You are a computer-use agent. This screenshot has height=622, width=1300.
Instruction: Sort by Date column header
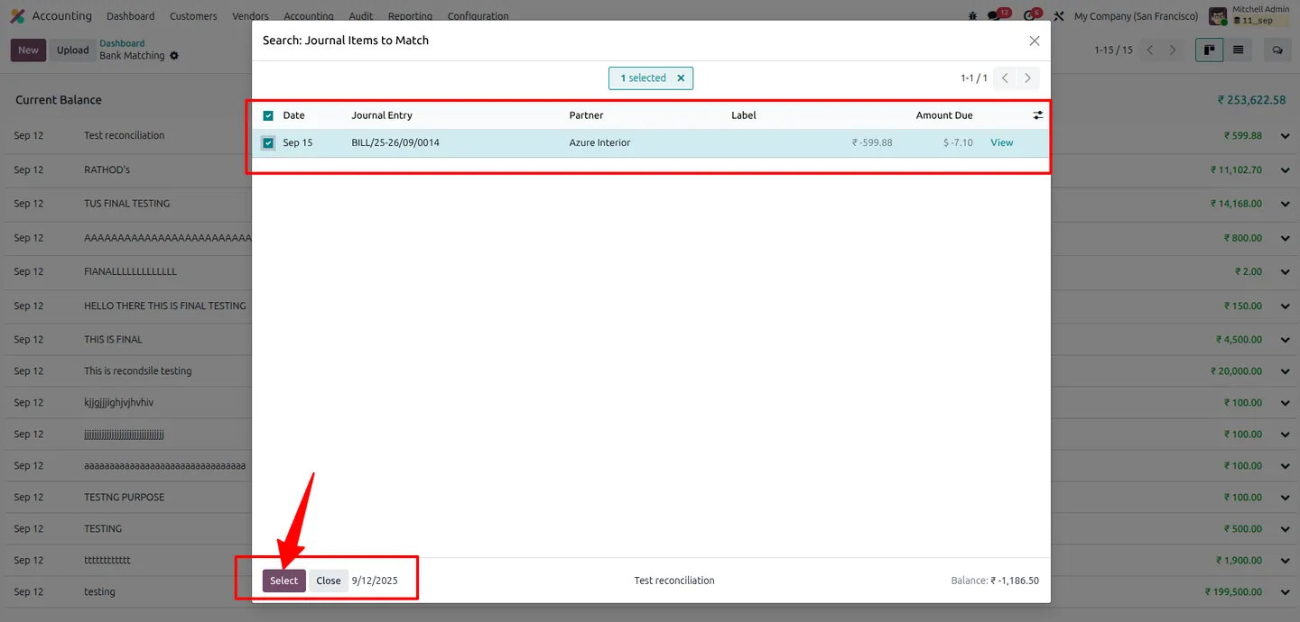[293, 115]
